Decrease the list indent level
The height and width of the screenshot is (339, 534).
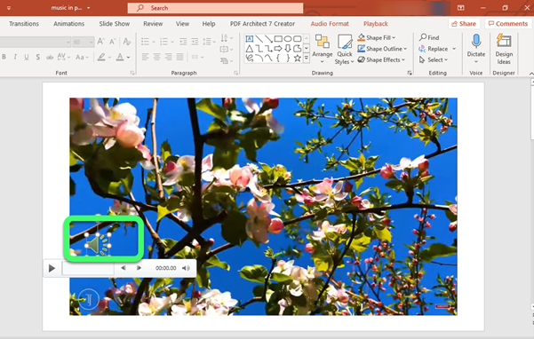click(x=183, y=42)
